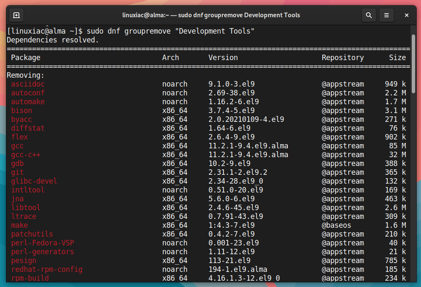Image resolution: width=421 pixels, height=287 pixels.
Task: Click version 2.0.20210109-4.el9
Action: click(246, 119)
